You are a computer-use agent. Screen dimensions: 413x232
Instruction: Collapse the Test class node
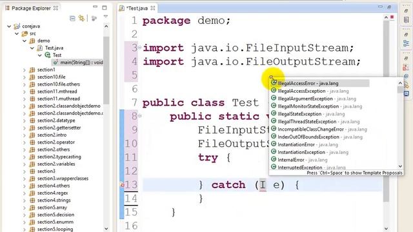click(x=40, y=55)
